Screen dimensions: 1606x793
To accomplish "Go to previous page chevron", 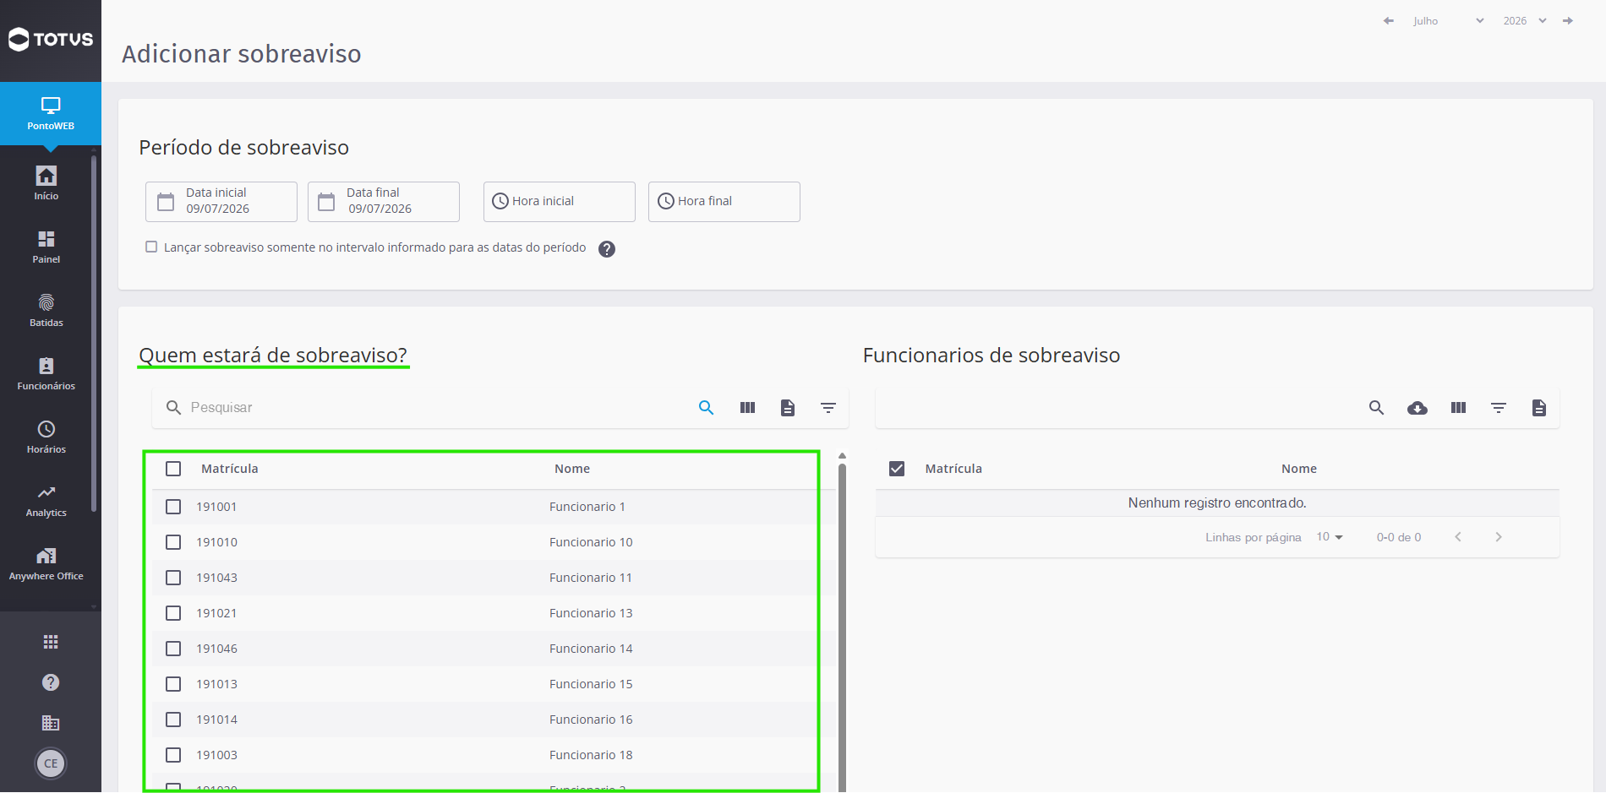I will [x=1458, y=537].
